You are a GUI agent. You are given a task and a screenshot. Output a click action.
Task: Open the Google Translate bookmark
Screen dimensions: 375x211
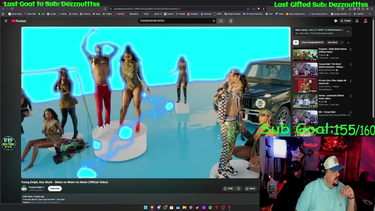232,14
